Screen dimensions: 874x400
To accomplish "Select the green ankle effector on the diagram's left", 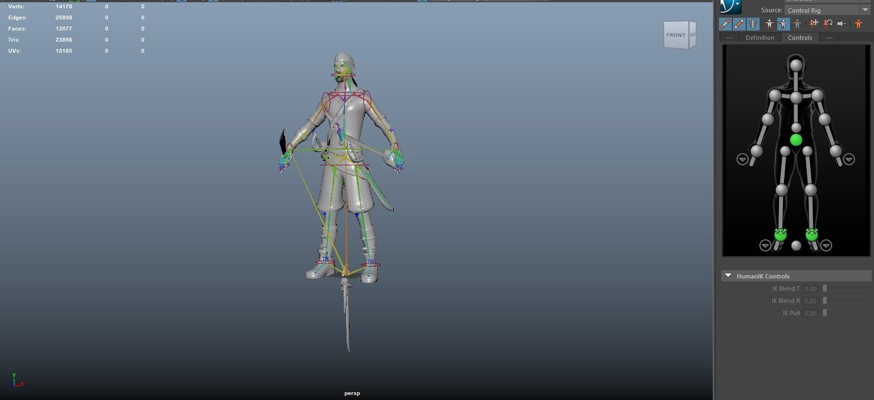I will (781, 235).
